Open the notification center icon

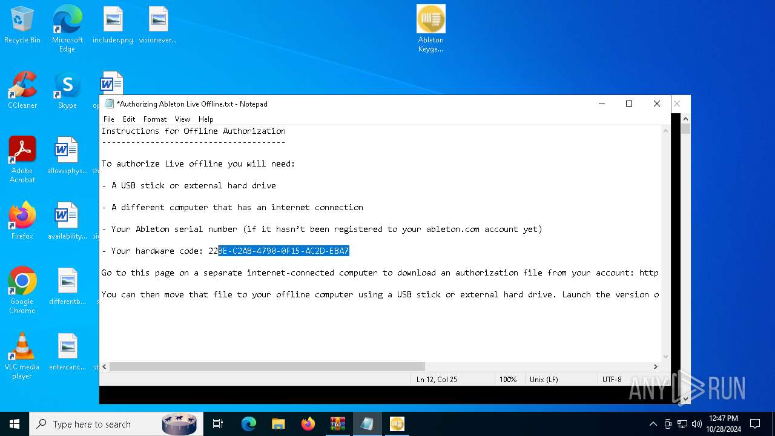tap(755, 424)
